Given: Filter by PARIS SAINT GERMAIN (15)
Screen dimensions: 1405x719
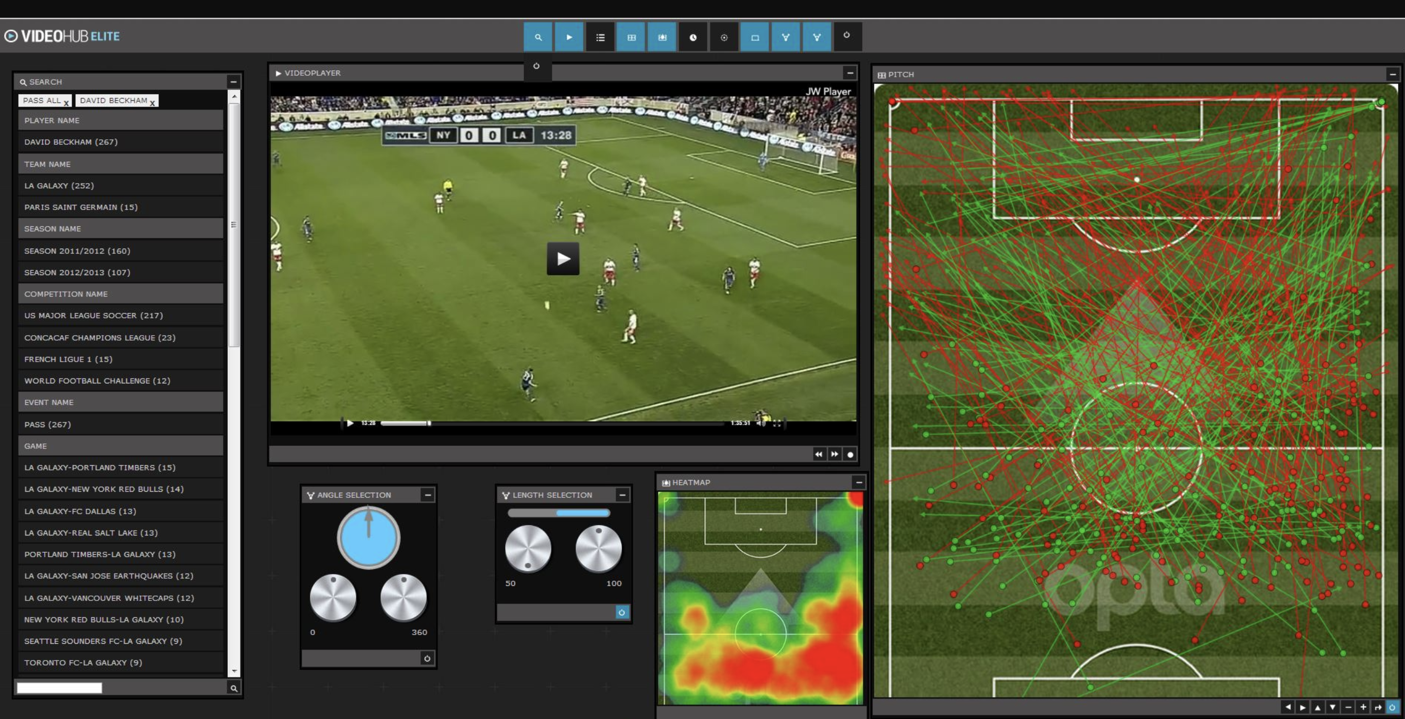Looking at the screenshot, I should (121, 207).
